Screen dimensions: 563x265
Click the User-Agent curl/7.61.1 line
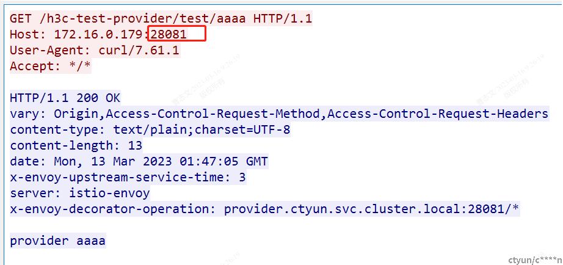coord(95,50)
